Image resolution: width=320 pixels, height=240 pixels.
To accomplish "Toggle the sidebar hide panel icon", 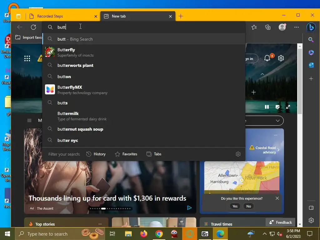I will pyautogui.click(x=311, y=208).
